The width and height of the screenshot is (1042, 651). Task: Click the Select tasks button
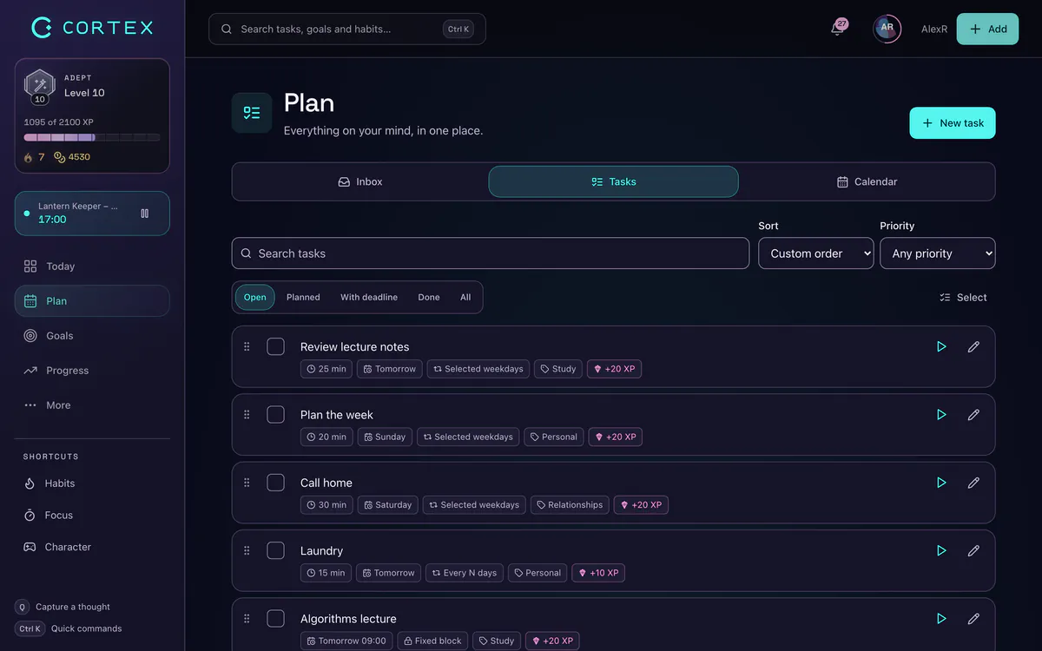tap(963, 297)
